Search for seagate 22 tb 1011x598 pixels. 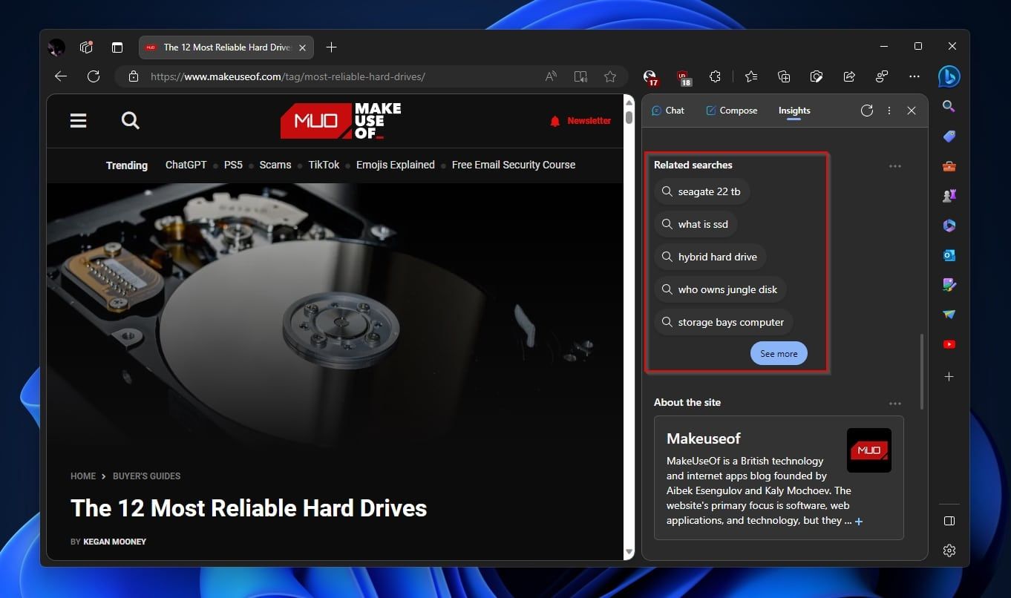[702, 191]
